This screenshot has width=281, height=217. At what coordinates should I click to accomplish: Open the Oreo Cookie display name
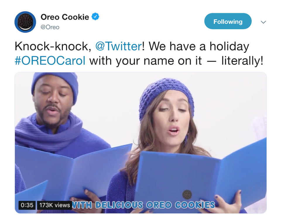[x=65, y=17]
